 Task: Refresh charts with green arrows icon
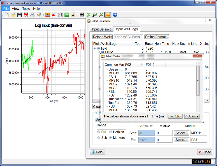click(88, 15)
